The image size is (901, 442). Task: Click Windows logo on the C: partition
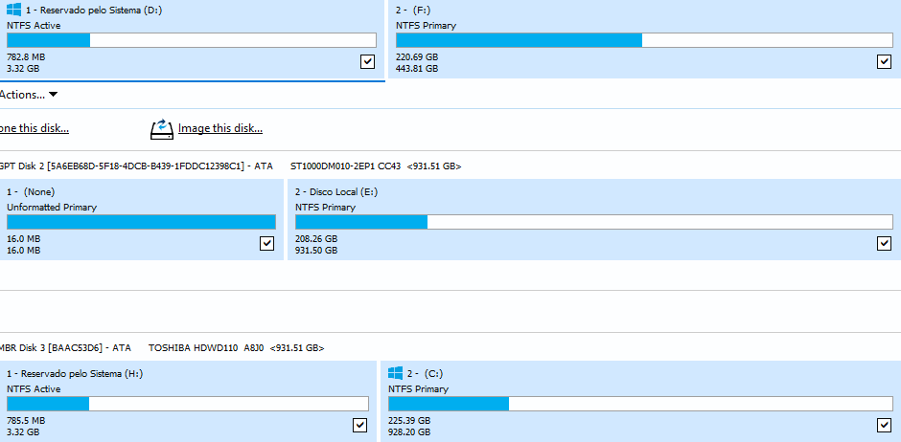pyautogui.click(x=395, y=373)
